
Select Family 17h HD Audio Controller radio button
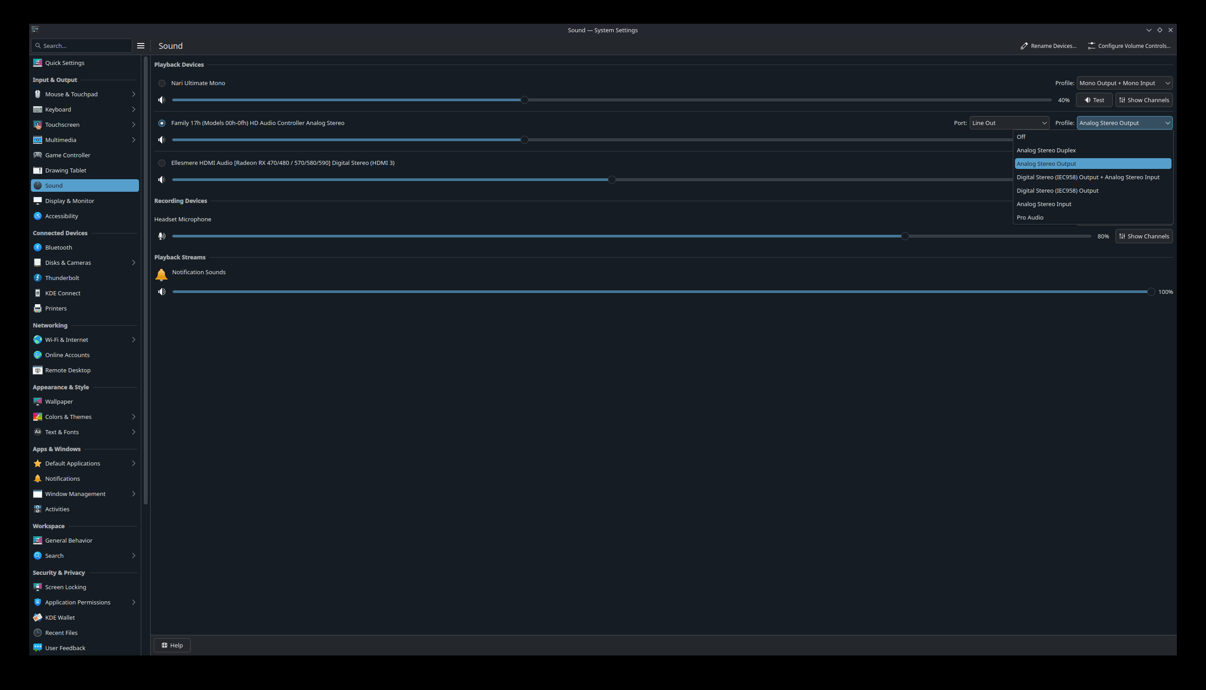point(162,123)
